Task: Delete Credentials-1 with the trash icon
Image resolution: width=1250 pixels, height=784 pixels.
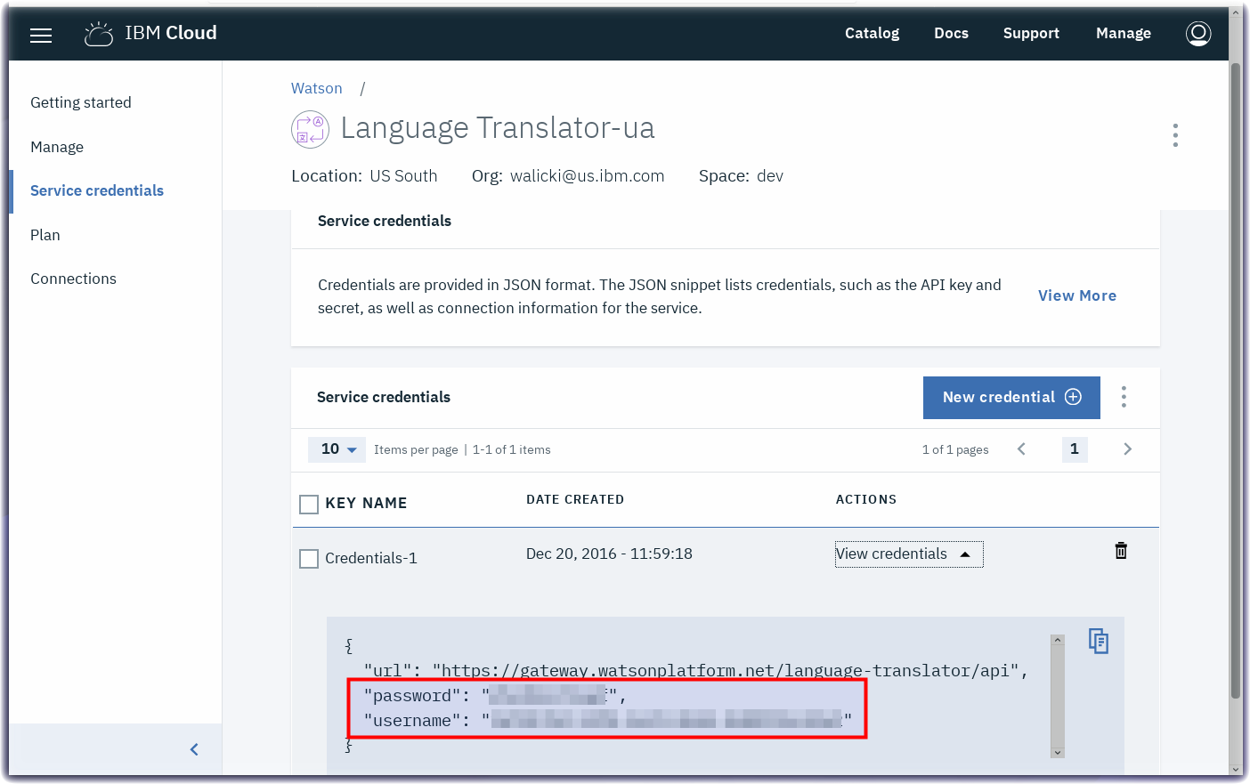Action: (x=1121, y=551)
